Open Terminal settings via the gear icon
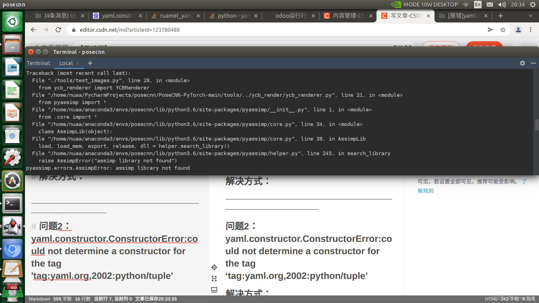The height and width of the screenshot is (303, 539). click(x=522, y=63)
